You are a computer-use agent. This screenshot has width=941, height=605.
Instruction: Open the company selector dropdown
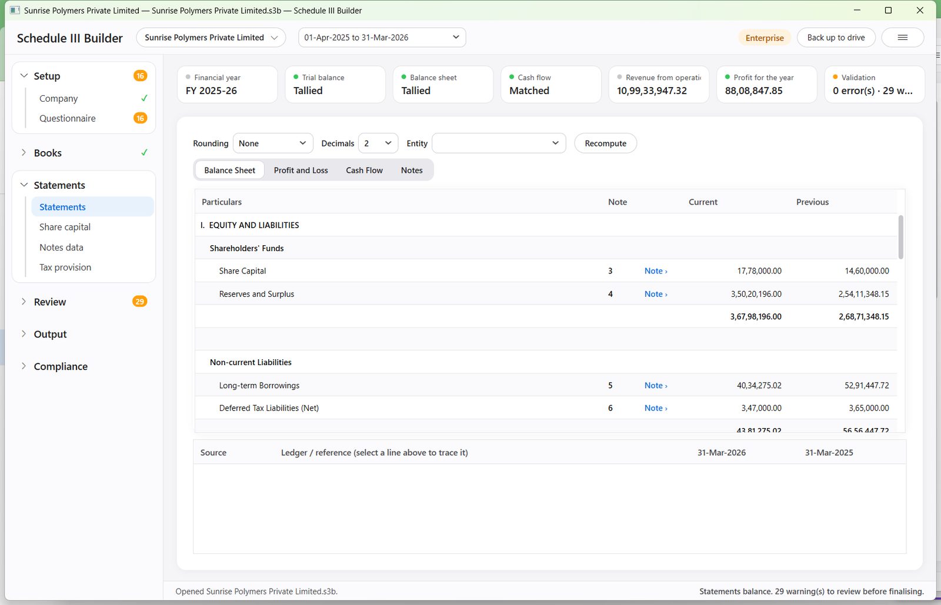(211, 38)
